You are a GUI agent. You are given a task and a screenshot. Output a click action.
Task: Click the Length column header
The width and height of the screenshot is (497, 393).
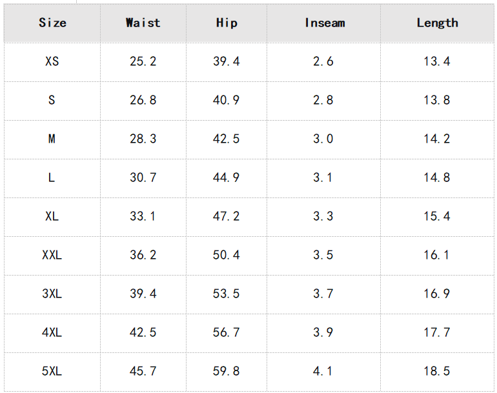437,23
